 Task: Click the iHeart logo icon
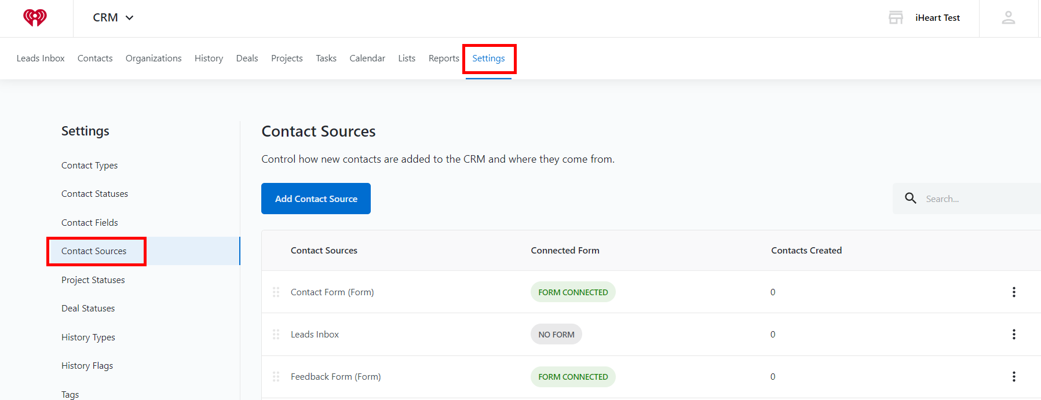[x=35, y=18]
